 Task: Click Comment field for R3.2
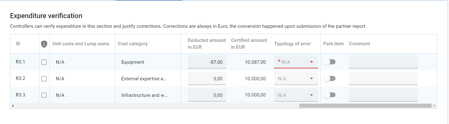pos(383,78)
